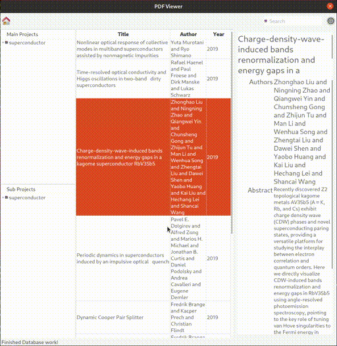
Task: Sort by the Author column header
Action: (188, 34)
